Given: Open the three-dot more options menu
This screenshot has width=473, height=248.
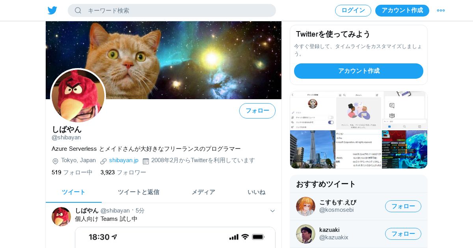Looking at the screenshot, I should coord(441,10).
